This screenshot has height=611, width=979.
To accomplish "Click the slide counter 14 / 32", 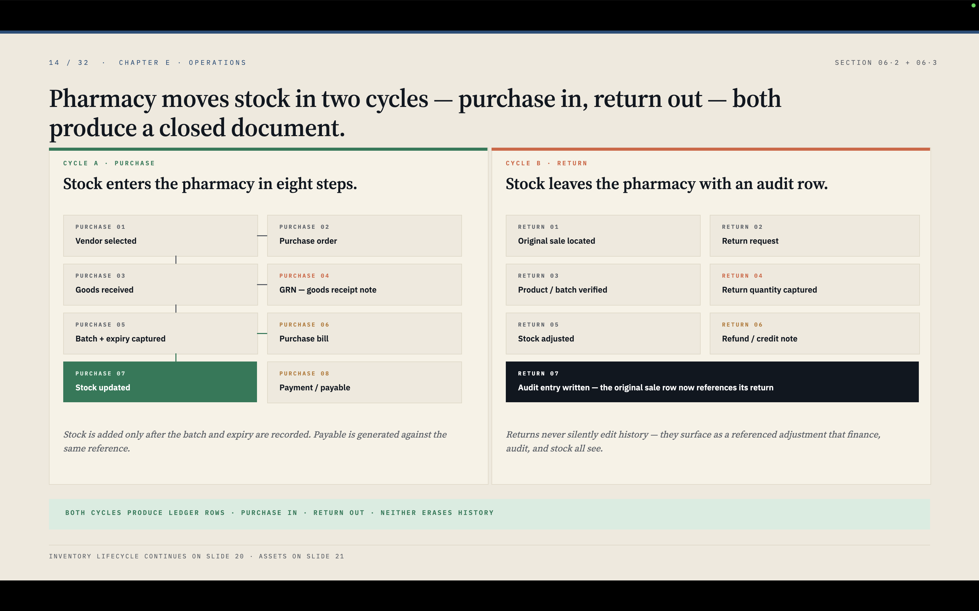I will click(69, 63).
